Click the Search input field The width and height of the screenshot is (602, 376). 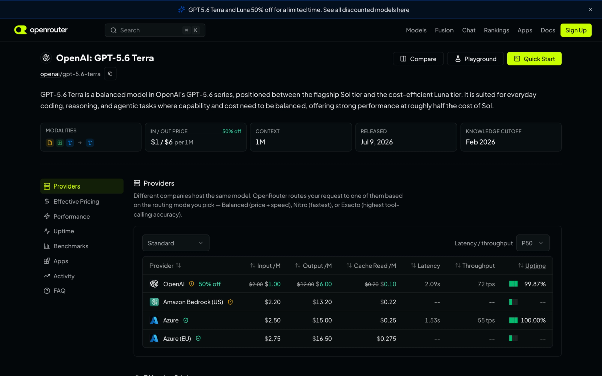pyautogui.click(x=155, y=30)
